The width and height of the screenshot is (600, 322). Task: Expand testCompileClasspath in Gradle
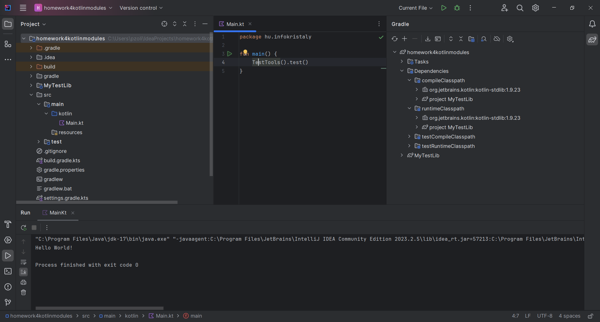[x=409, y=137]
